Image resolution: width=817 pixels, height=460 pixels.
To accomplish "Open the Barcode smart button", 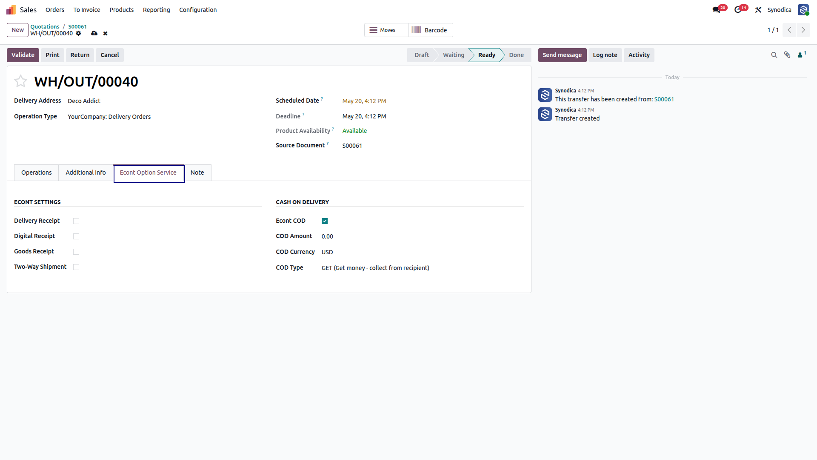I will [x=431, y=30].
